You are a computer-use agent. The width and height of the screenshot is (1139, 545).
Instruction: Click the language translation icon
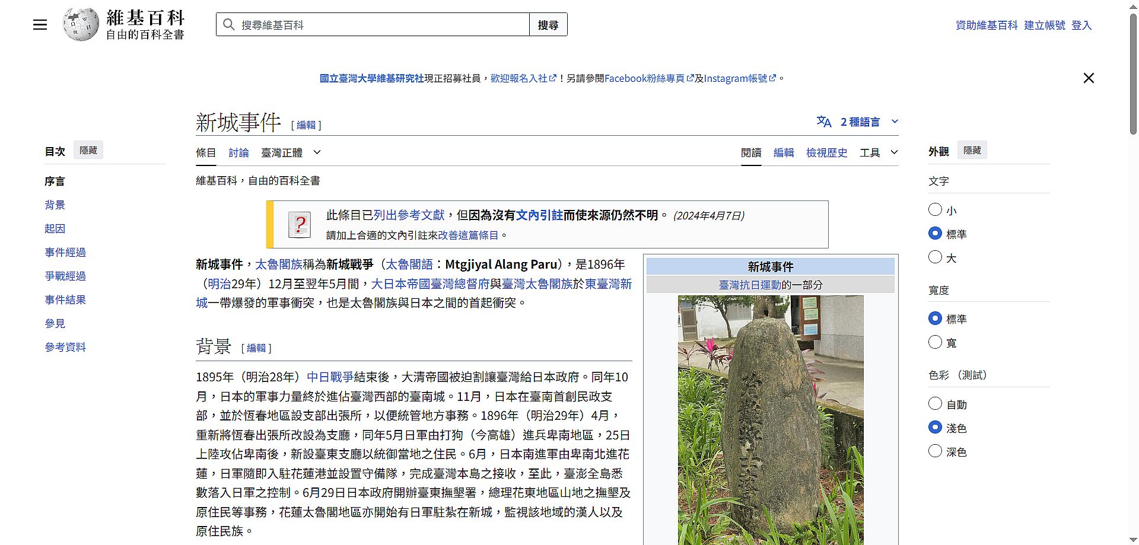(x=823, y=122)
